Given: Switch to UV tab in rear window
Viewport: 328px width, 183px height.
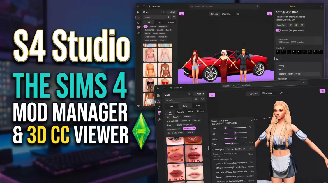Looking at the screenshot, I should click(x=238, y=14).
